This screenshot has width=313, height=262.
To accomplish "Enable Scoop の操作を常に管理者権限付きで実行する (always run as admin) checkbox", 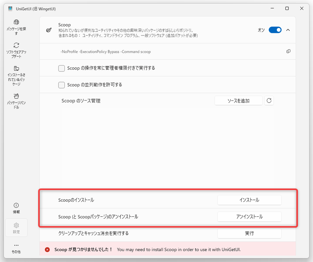I will coord(61,68).
